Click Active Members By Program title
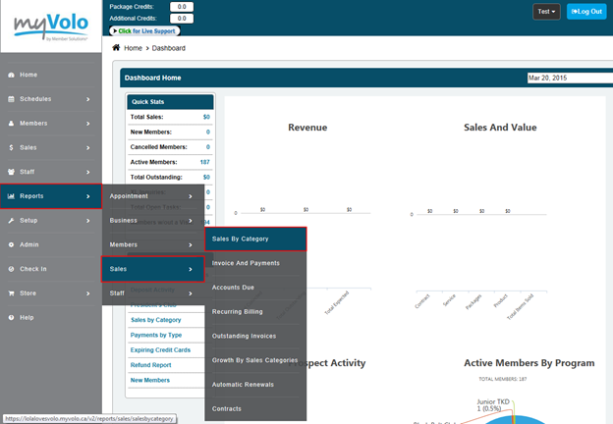Viewport: 613px width, 424px height. pyautogui.click(x=529, y=363)
